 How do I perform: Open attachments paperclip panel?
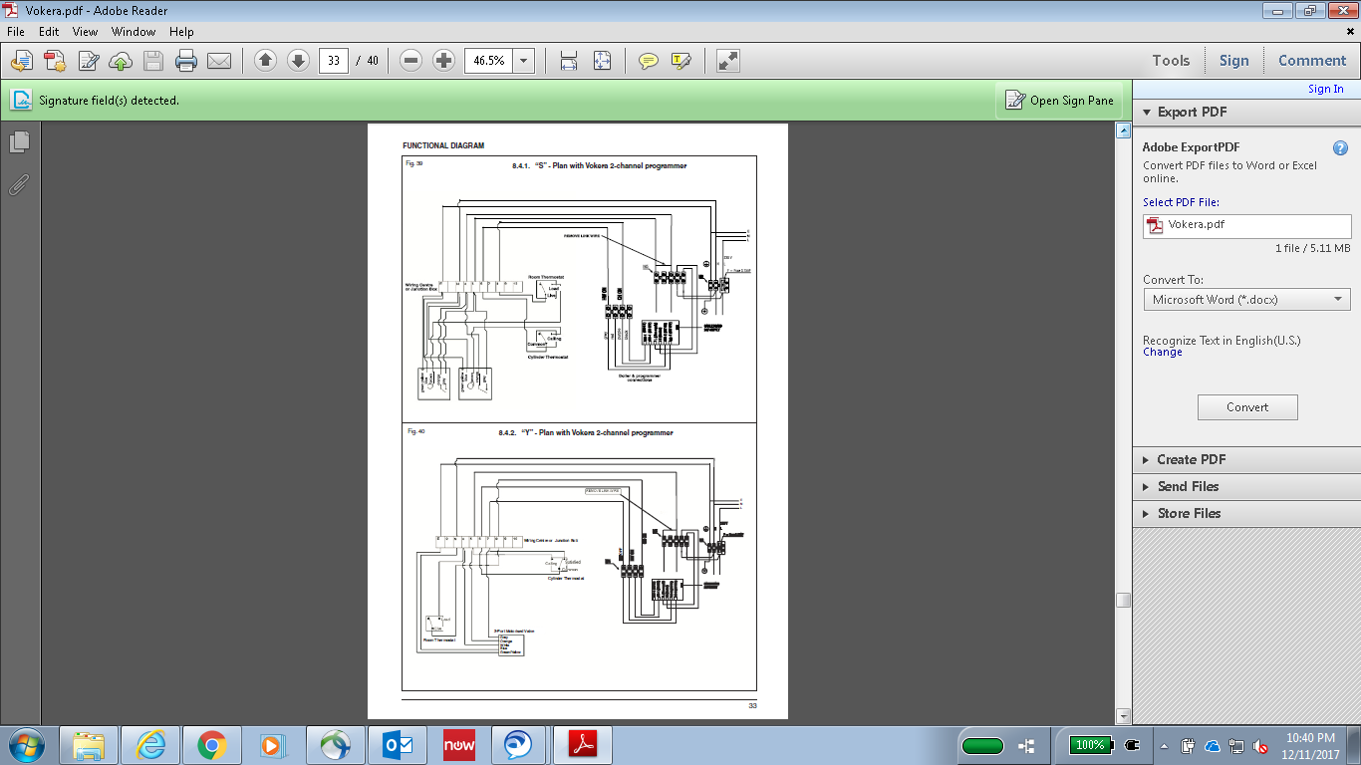pyautogui.click(x=19, y=185)
